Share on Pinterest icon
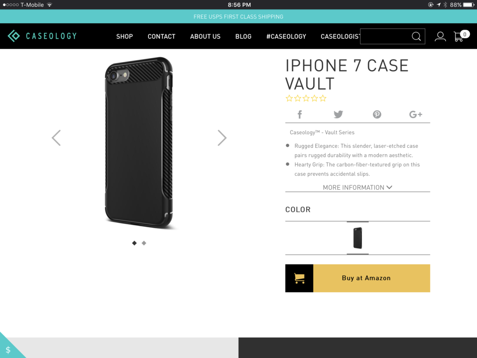This screenshot has height=358, width=477. 377,115
